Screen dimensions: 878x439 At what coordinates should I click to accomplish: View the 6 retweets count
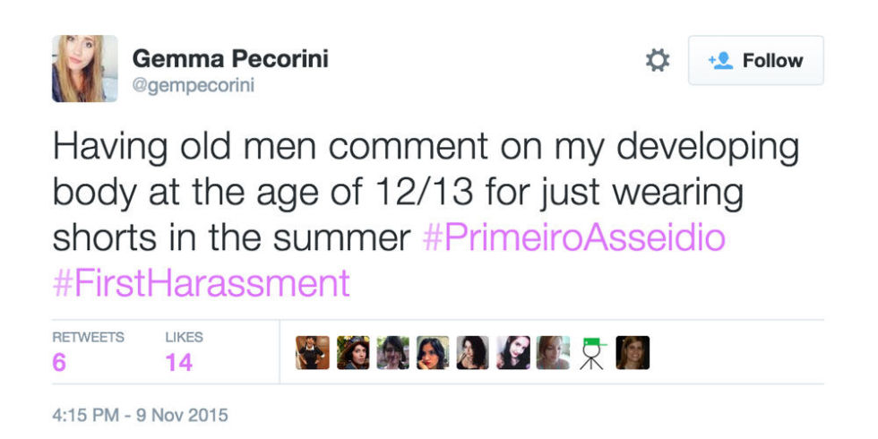(59, 363)
